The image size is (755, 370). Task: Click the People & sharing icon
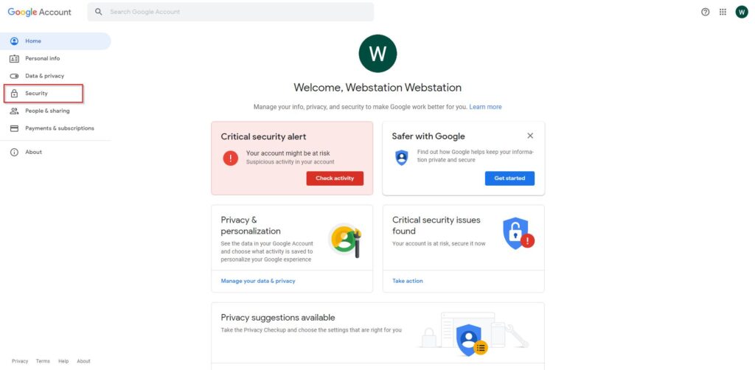pos(15,111)
